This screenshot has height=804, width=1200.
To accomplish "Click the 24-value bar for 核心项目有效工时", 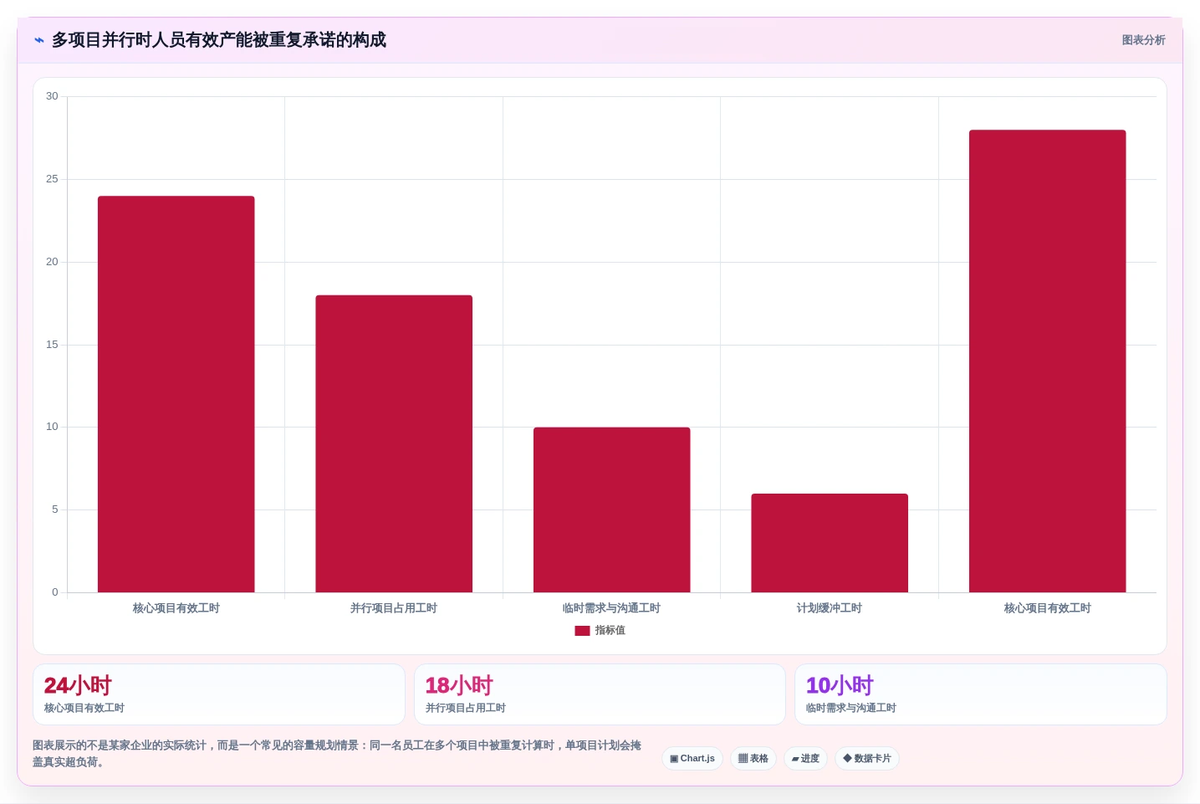I will point(176,394).
